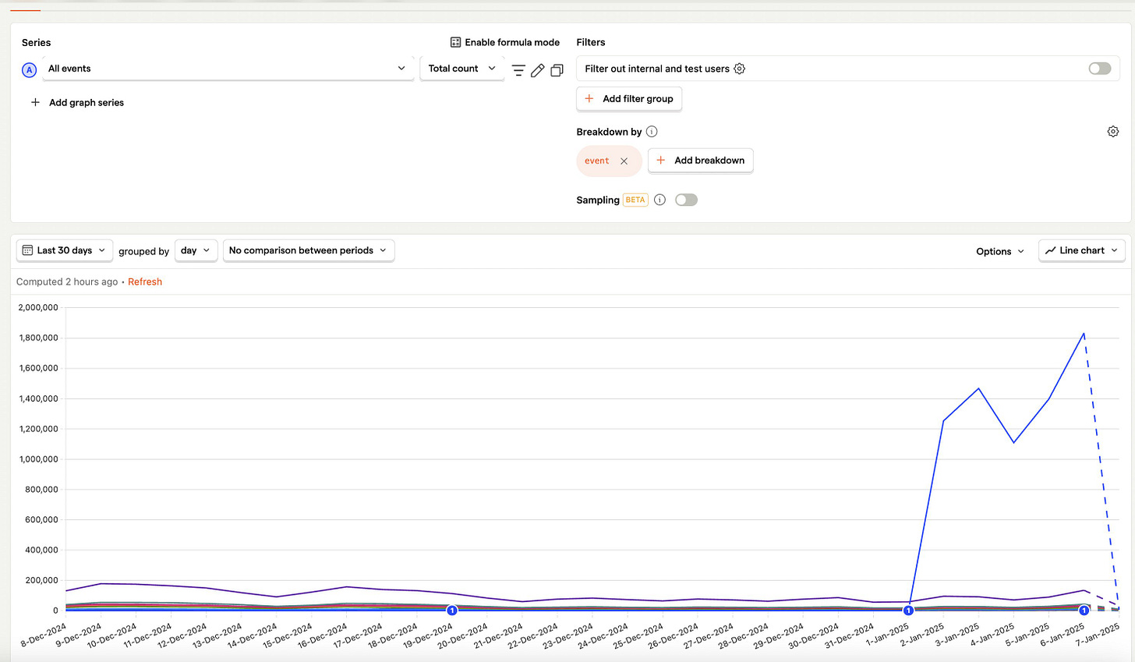Open the Total count dropdown
Screen dimensions: 1135x662
461,69
